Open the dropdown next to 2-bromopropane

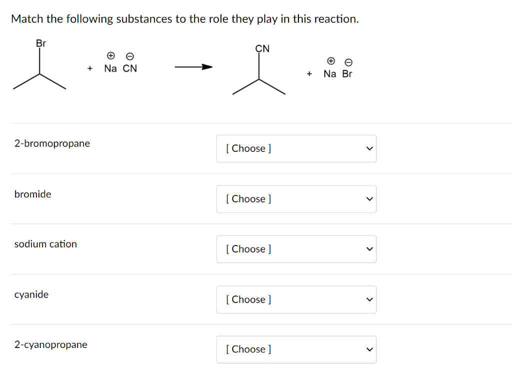click(x=296, y=148)
